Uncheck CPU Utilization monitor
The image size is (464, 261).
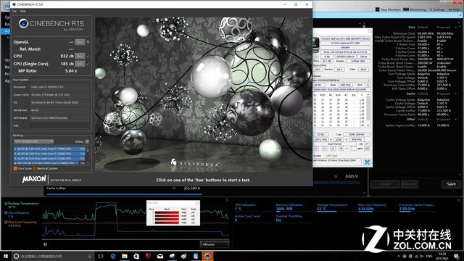pyautogui.click(x=6, y=212)
